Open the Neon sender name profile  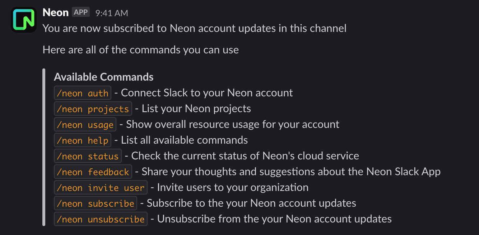pos(55,13)
